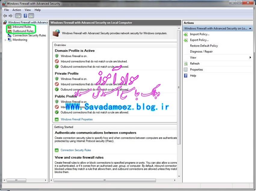
Task: Click the Domain Profile inbound blocked icon
Action: (x=57, y=62)
